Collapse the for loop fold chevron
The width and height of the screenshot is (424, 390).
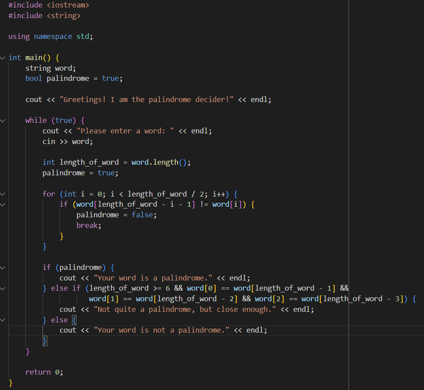click(x=3, y=193)
